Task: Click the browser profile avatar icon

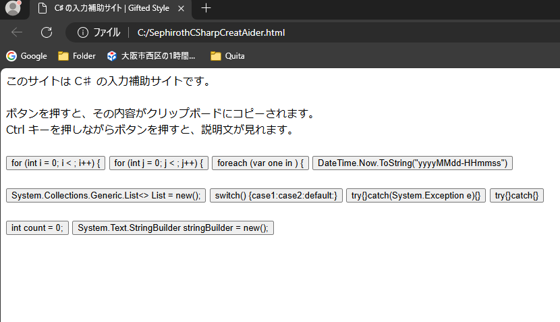Action: coord(13,8)
